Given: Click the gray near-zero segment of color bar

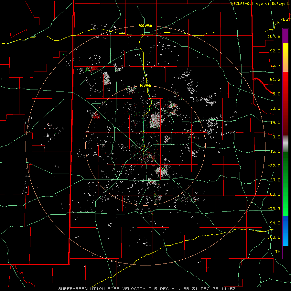Looking at the screenshot, I should [286, 144].
